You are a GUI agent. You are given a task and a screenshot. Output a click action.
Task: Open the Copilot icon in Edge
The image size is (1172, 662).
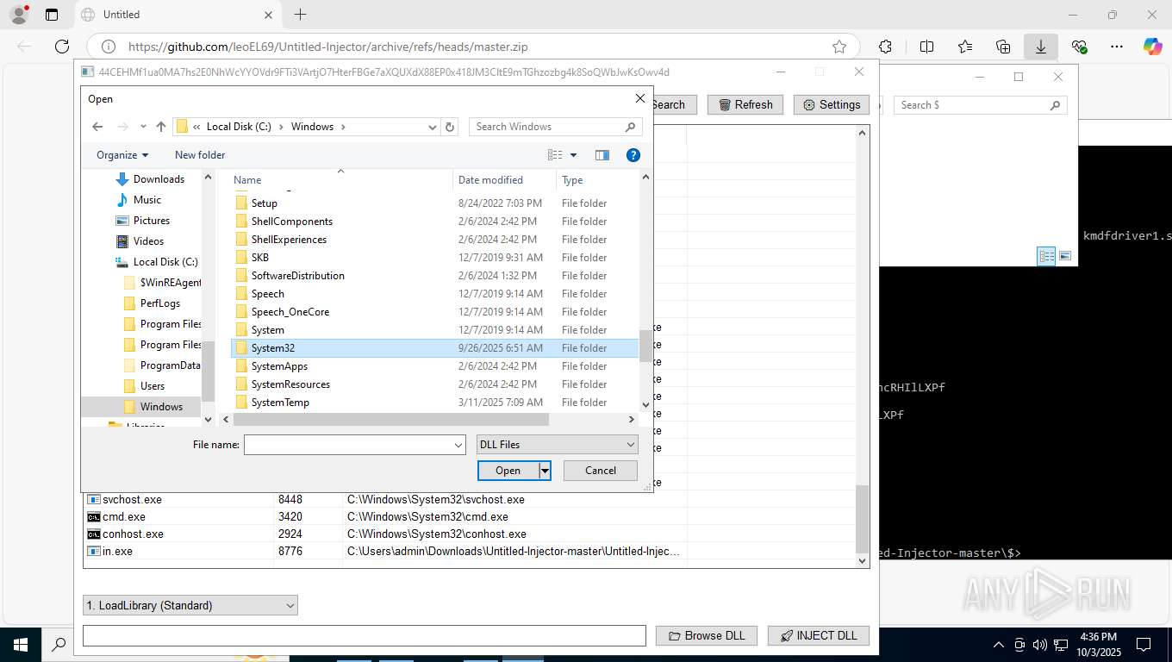pos(1152,47)
